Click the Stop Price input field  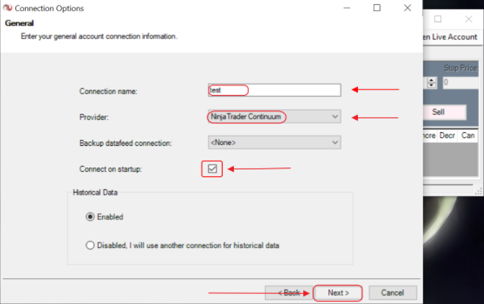pos(462,83)
